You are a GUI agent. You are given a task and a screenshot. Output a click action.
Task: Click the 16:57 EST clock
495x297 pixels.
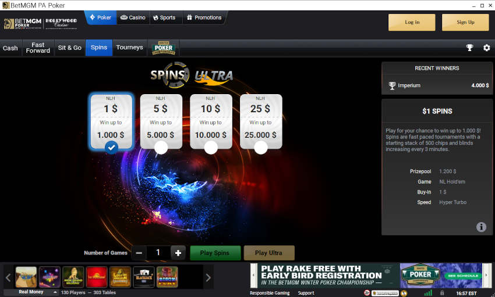pos(466,293)
